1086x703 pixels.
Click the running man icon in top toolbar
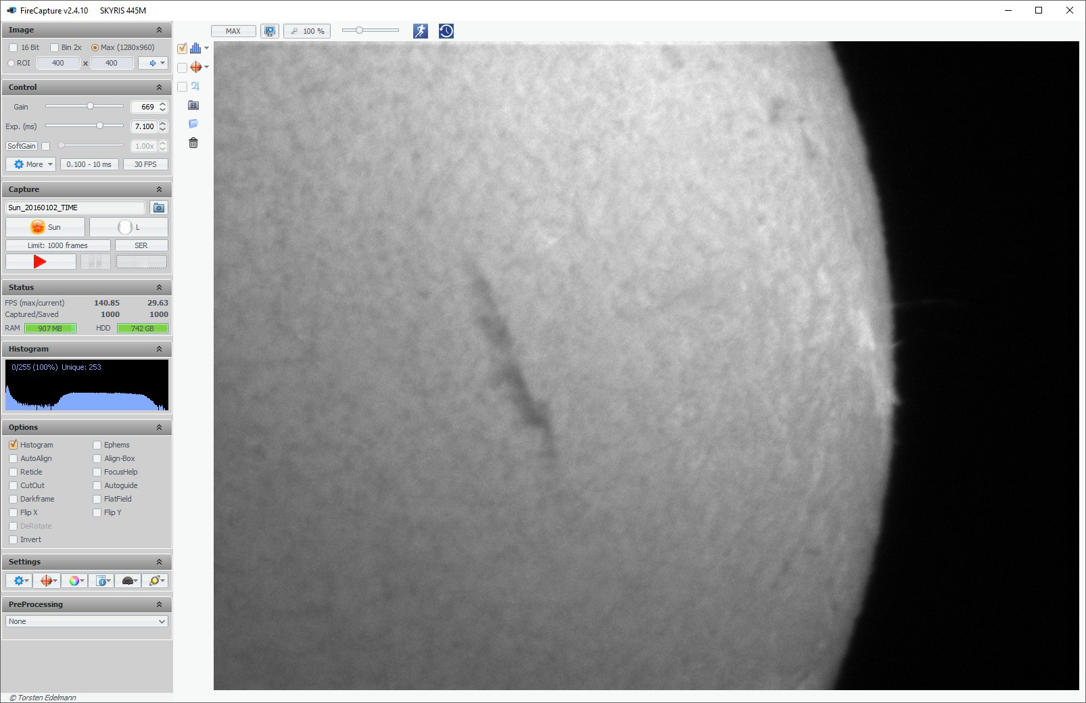tap(420, 31)
